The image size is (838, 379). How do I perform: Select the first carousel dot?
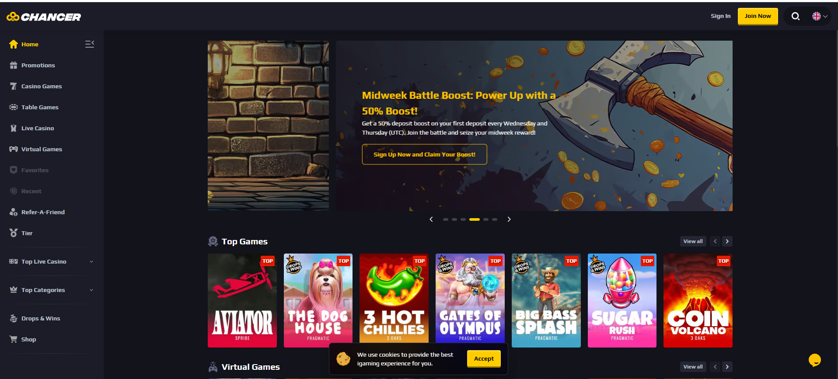446,219
